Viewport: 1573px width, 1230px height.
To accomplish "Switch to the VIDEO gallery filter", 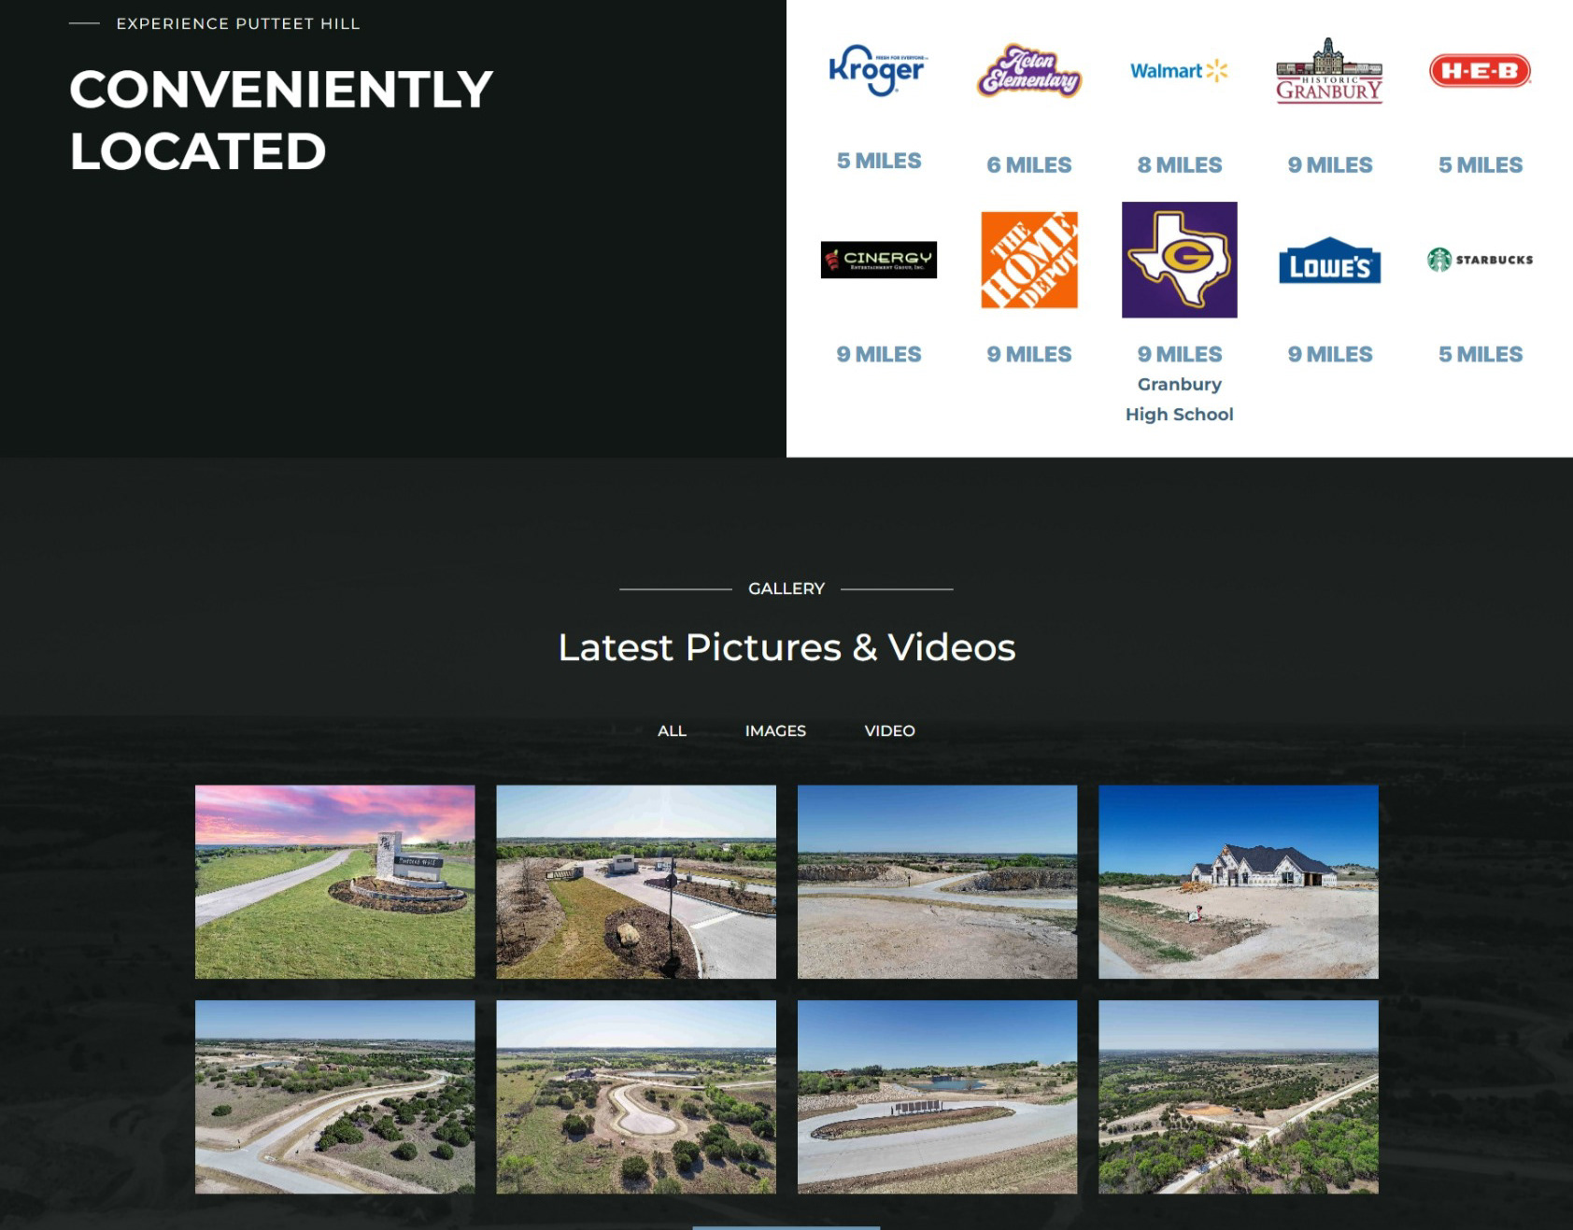I will (889, 731).
